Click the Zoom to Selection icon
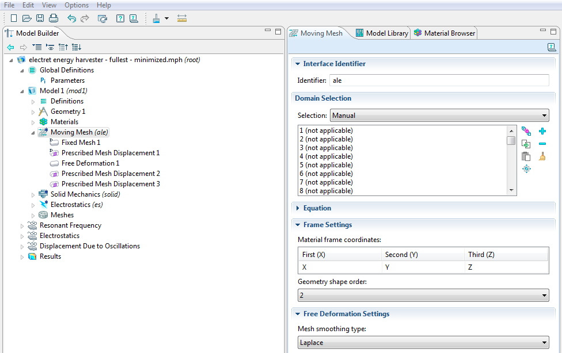Viewport: 562px width, 353px height. (x=526, y=169)
